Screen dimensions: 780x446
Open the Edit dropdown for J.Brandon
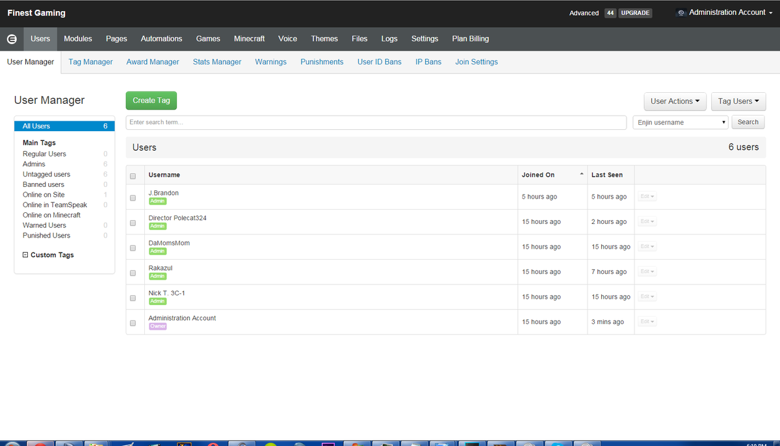647,197
